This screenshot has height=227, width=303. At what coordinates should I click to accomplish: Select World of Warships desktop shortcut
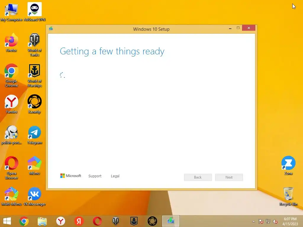[35, 75]
